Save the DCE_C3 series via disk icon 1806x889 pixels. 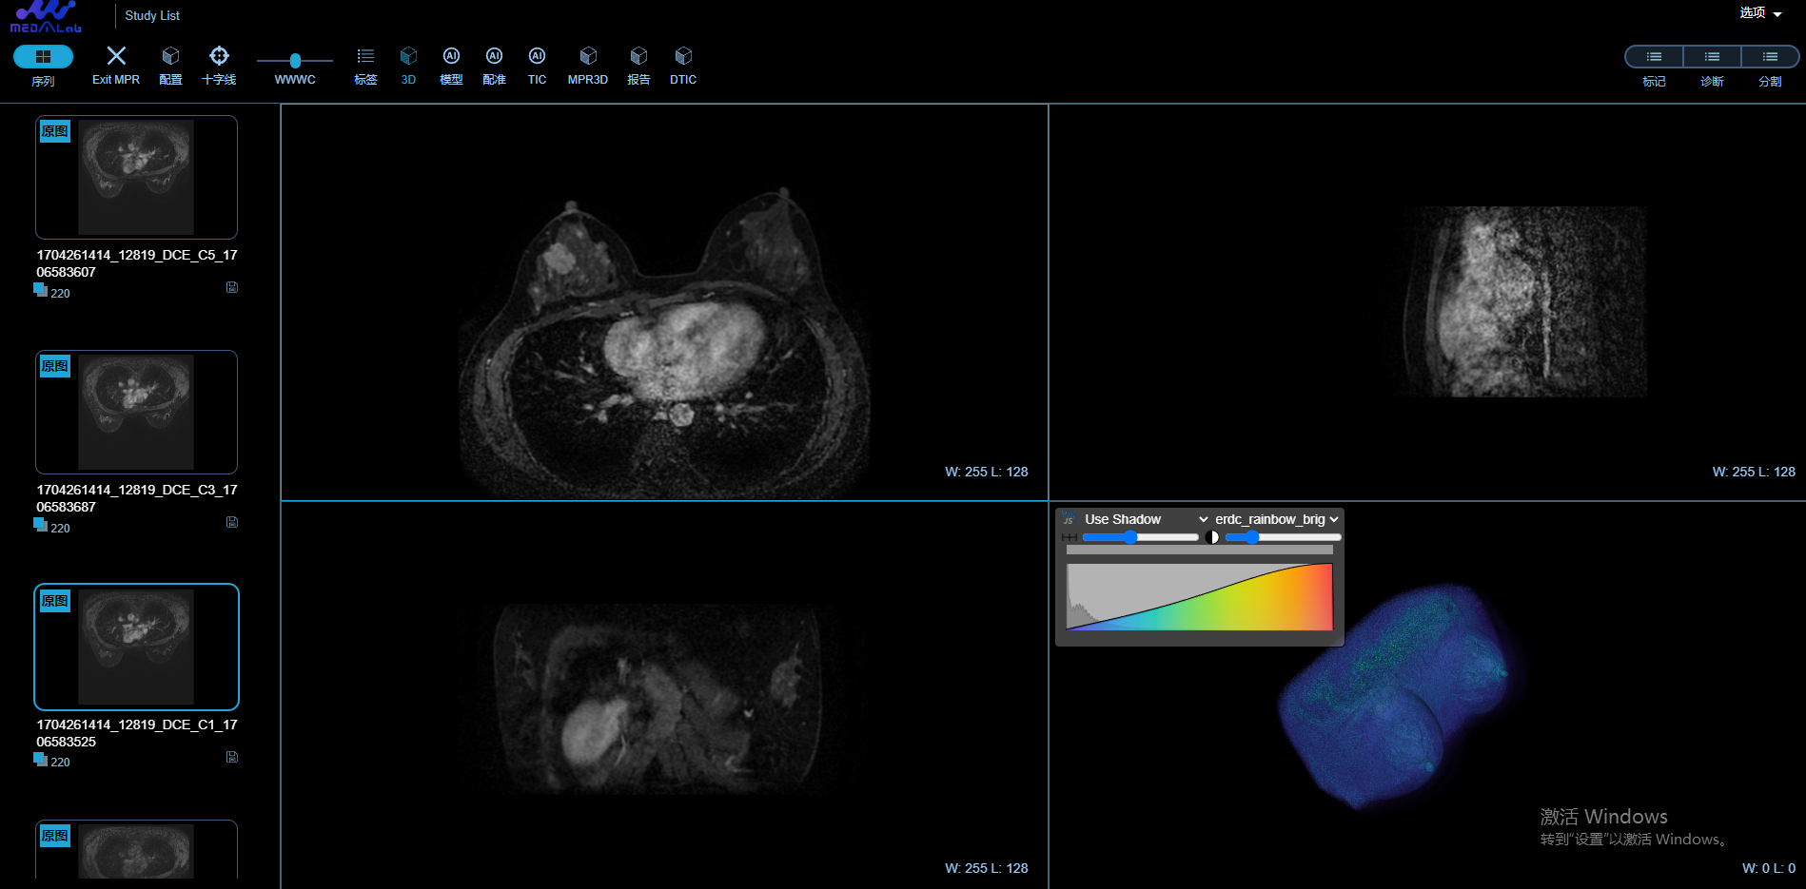click(x=232, y=522)
